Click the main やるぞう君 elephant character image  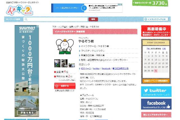(65, 47)
